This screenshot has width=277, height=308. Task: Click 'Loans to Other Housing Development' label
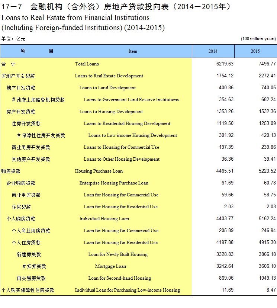[x=122, y=159]
